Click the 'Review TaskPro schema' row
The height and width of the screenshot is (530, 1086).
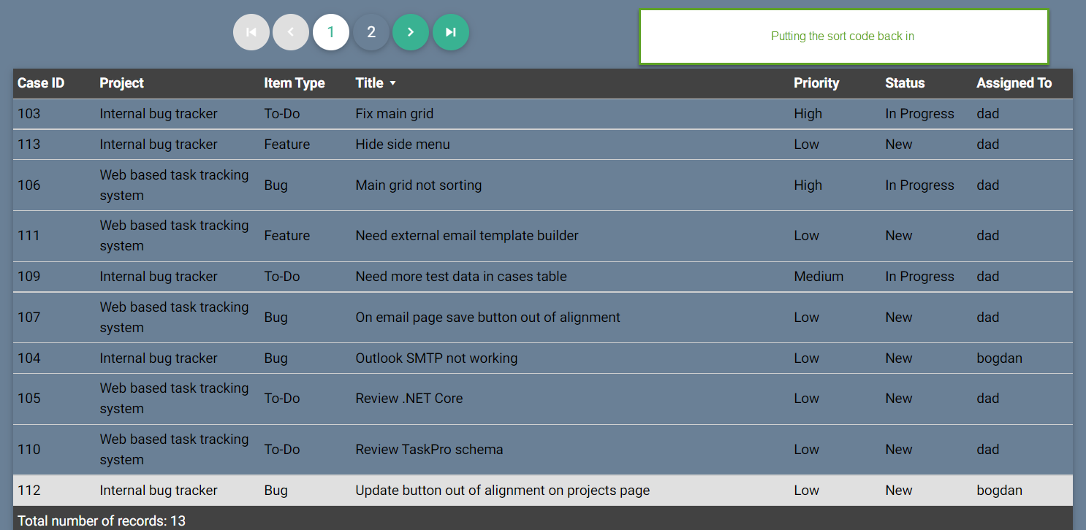(x=429, y=450)
